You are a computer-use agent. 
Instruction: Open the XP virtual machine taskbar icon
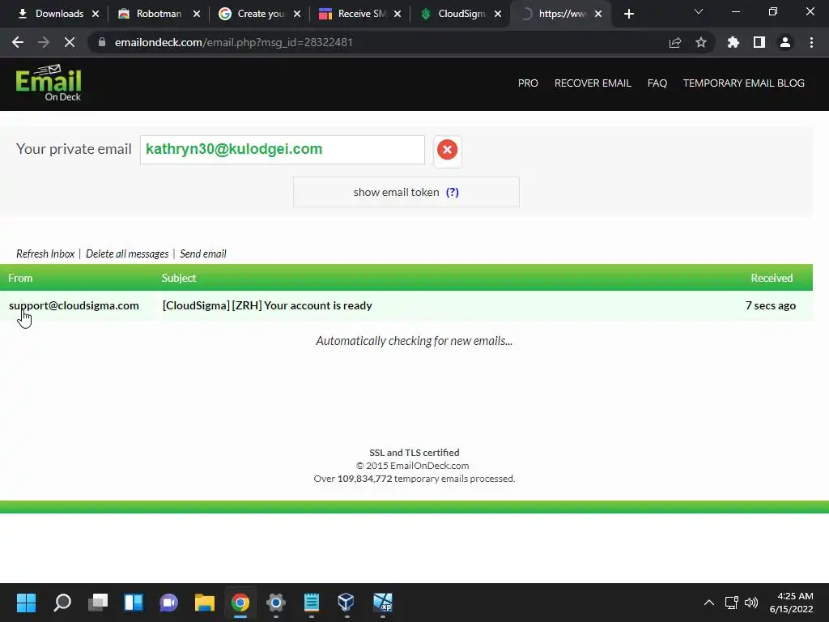coord(382,603)
